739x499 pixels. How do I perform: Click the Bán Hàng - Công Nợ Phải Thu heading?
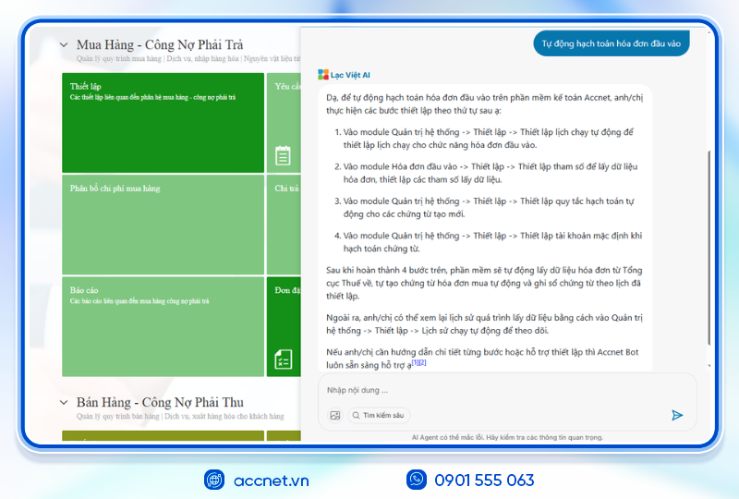point(160,402)
